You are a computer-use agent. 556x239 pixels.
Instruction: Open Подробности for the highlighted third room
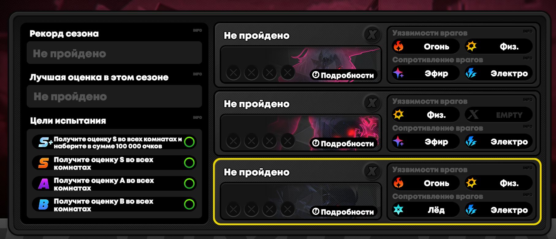[343, 211]
